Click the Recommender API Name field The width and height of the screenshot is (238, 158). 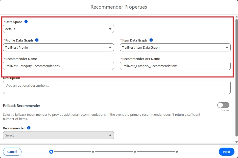coord(175,66)
